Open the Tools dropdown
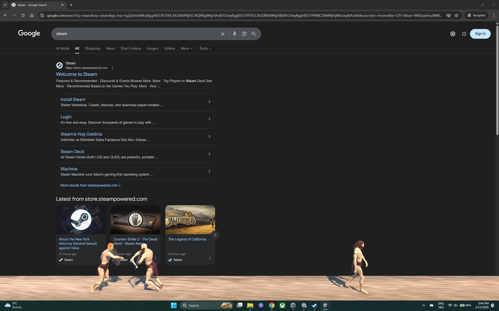This screenshot has width=499, height=311. point(205,48)
